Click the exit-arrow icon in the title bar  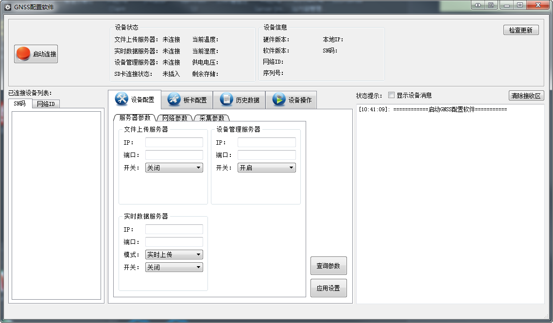point(491,5)
